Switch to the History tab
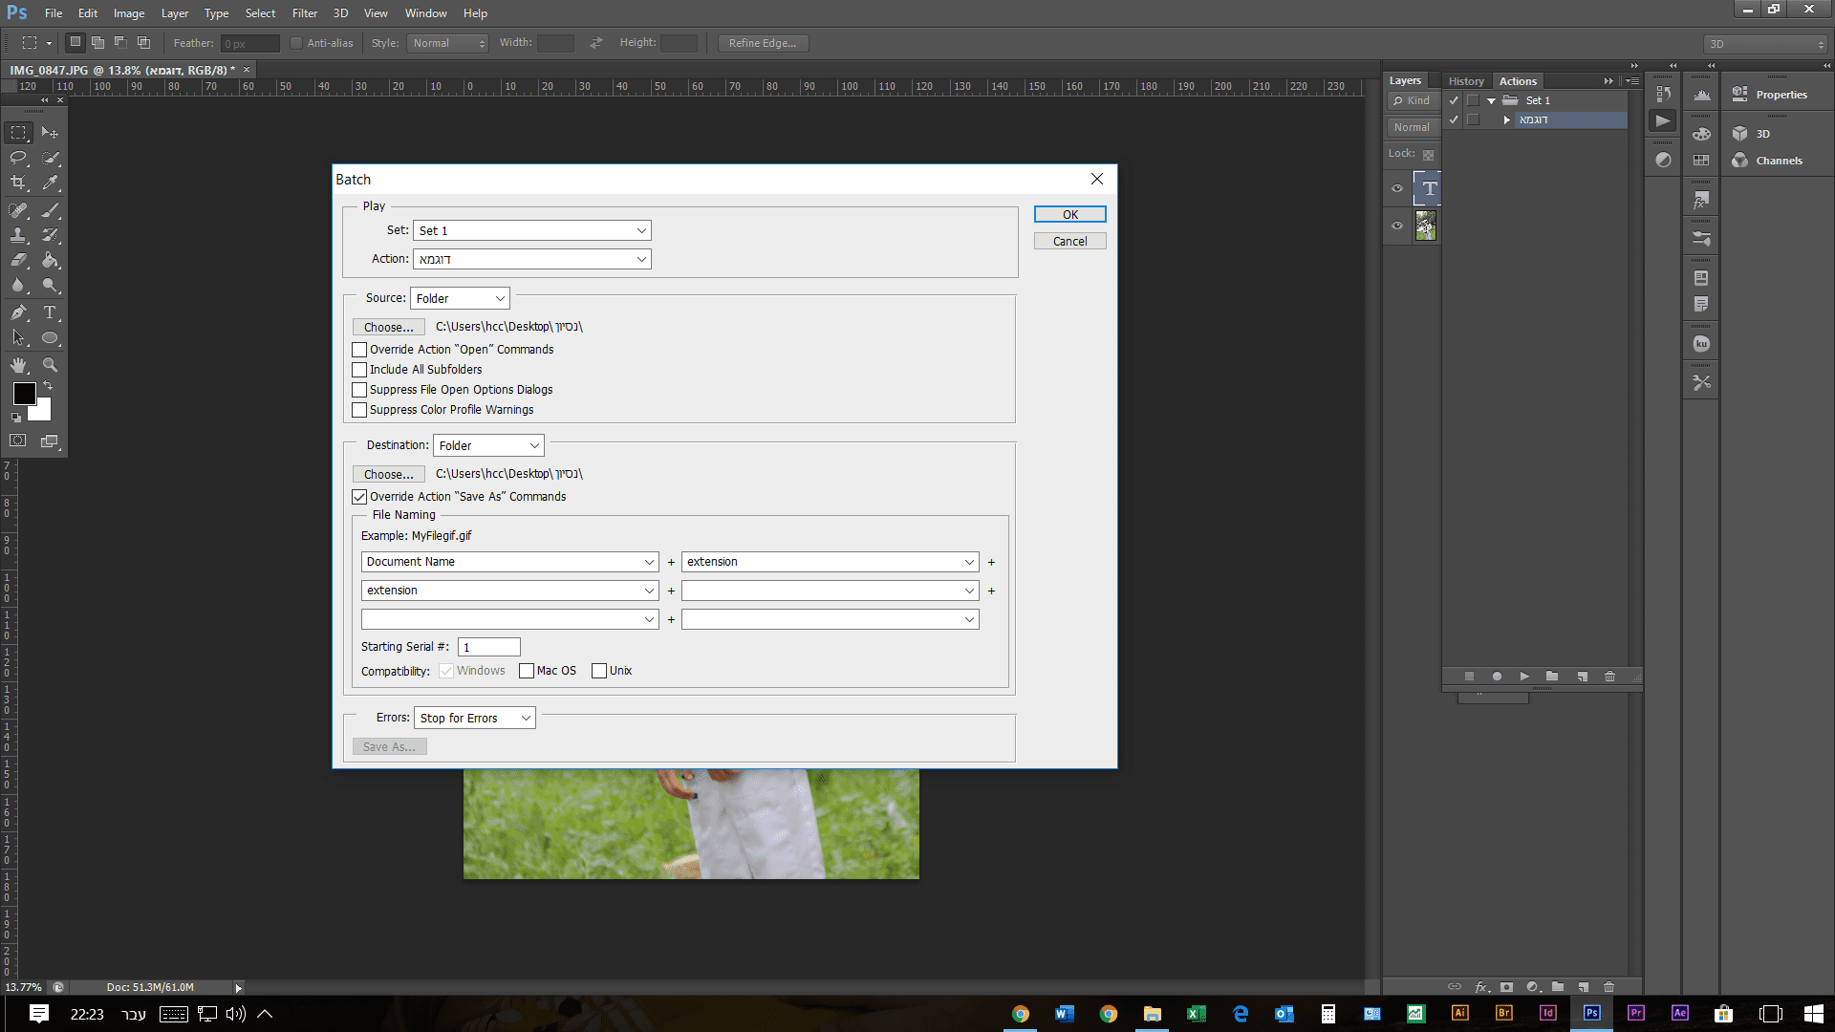This screenshot has width=1835, height=1032. (1465, 81)
